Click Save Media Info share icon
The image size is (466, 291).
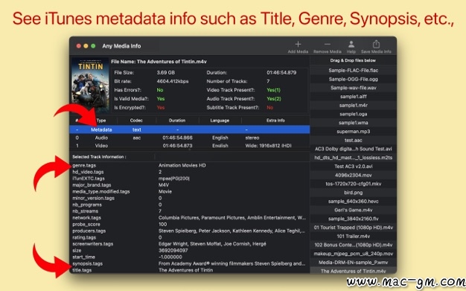coord(376,44)
